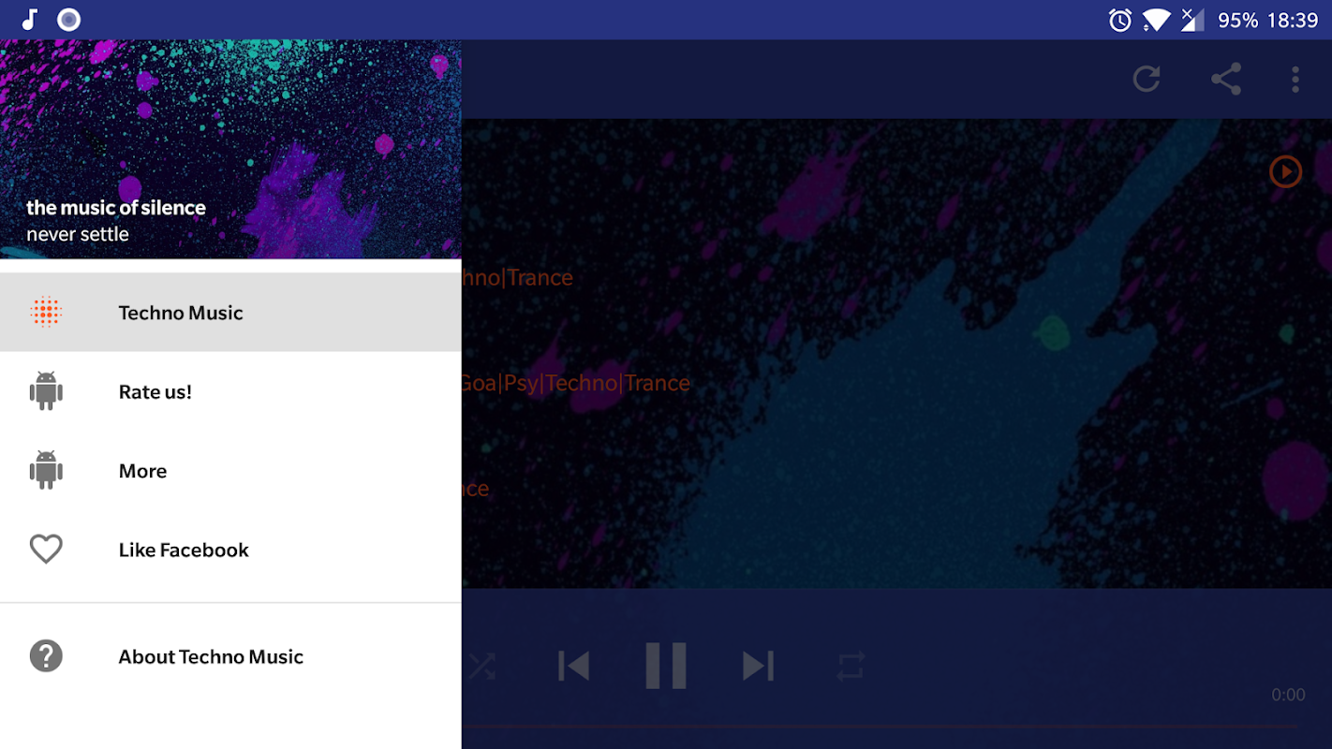Screen dimensions: 1332x749
Task: Skip to the next track
Action: (758, 666)
